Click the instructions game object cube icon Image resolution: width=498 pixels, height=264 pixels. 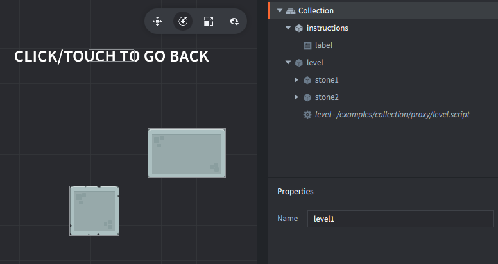pos(298,28)
